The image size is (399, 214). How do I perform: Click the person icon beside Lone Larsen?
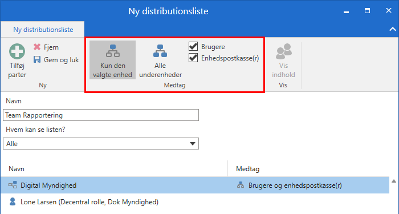point(13,201)
